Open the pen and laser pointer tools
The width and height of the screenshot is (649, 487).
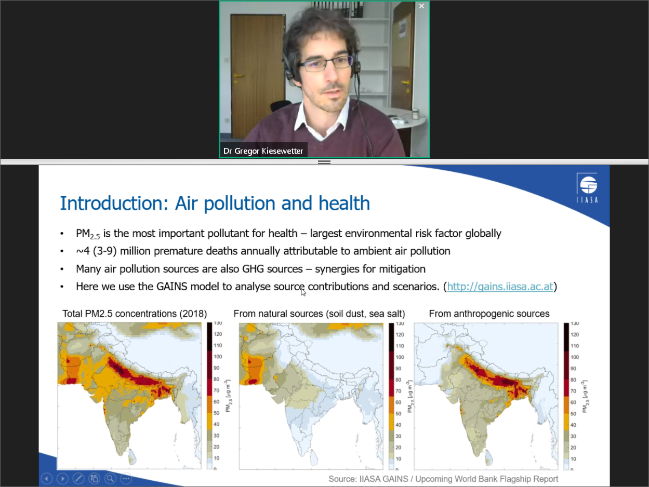point(78,478)
